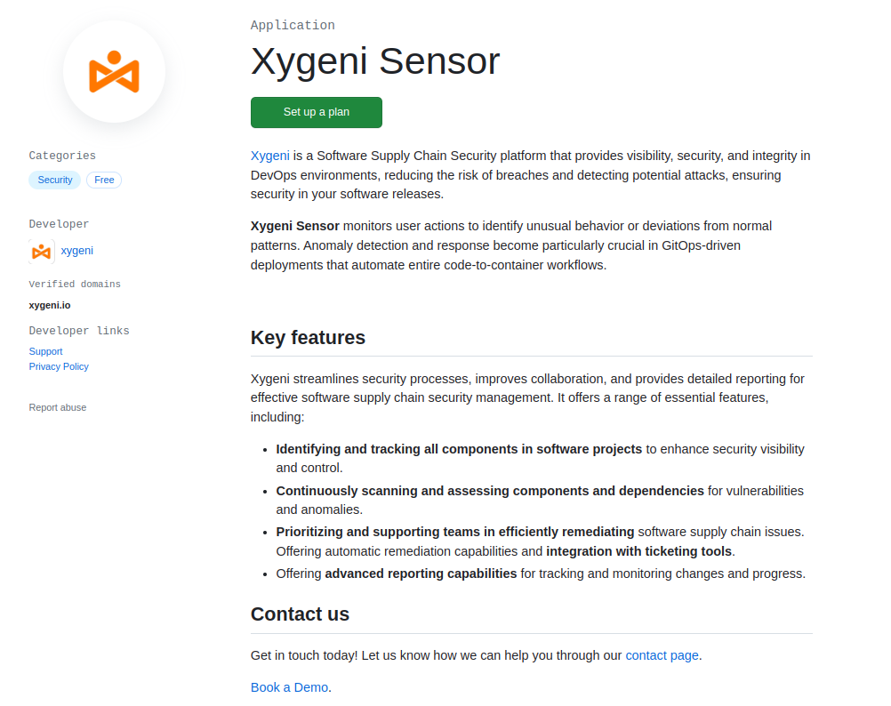This screenshot has height=706, width=891.
Task: Click the Report abuse link
Action: pos(58,407)
